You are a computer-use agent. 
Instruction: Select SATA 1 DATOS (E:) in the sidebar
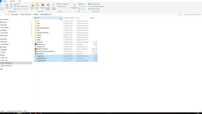(6, 63)
